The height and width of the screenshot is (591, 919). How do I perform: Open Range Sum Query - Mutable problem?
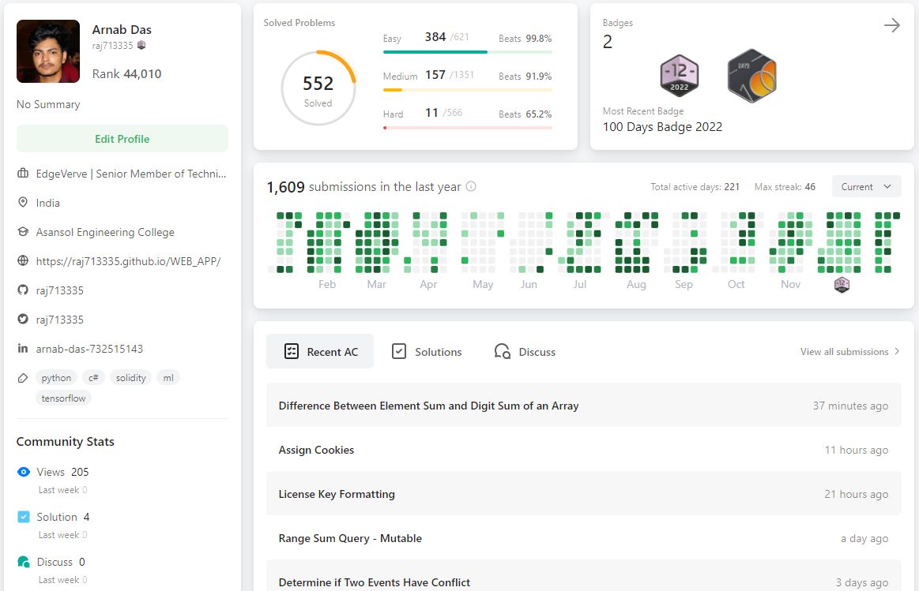[584, 538]
